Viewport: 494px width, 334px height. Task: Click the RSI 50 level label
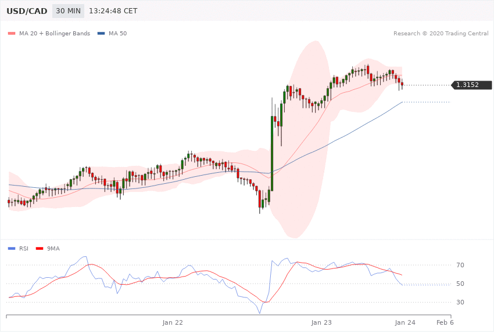coord(460,284)
